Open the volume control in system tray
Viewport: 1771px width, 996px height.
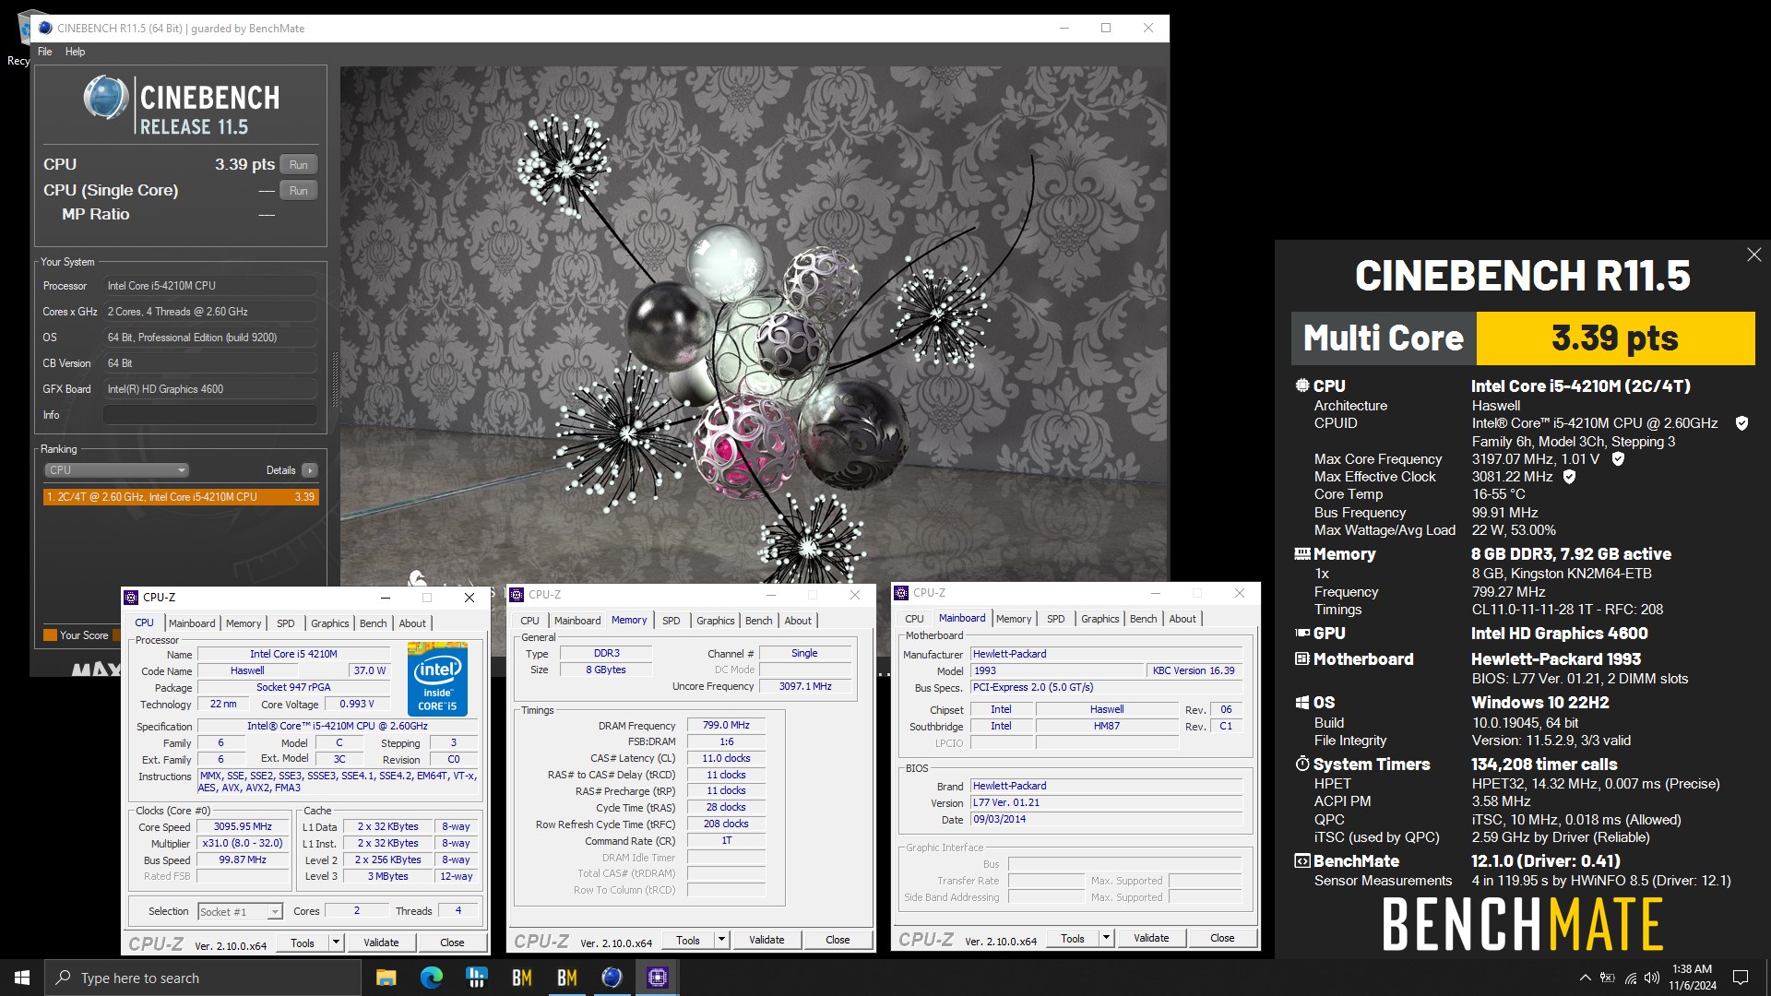[x=1652, y=978]
